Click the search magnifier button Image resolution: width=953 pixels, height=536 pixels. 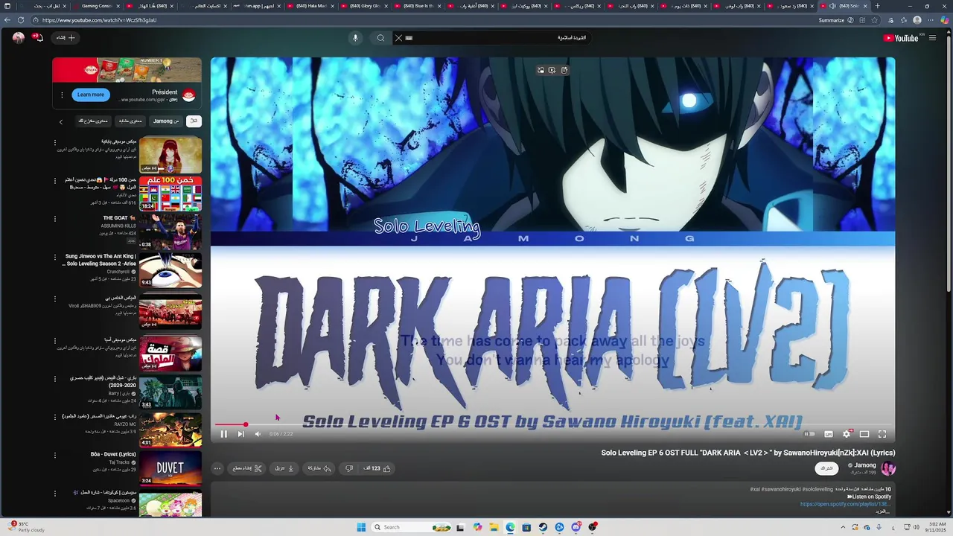point(380,38)
